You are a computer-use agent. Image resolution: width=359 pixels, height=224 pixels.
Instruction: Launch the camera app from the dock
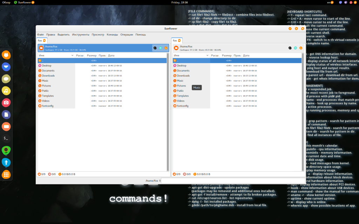coord(6,103)
